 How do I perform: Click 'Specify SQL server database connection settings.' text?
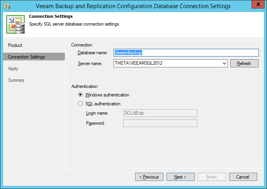click(x=75, y=24)
